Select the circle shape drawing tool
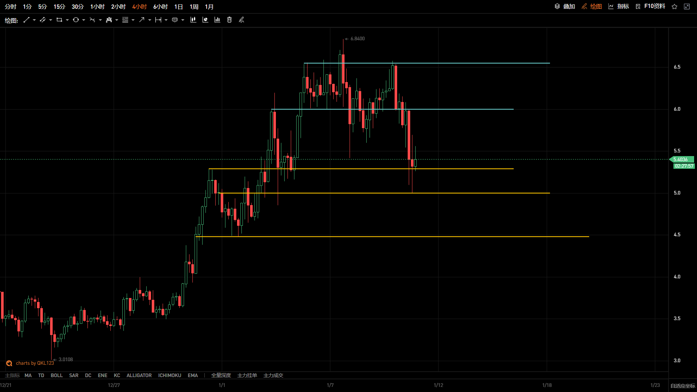The width and height of the screenshot is (697, 392). pos(76,20)
